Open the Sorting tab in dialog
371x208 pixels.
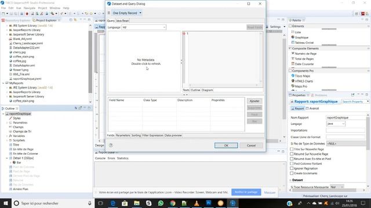(136, 135)
